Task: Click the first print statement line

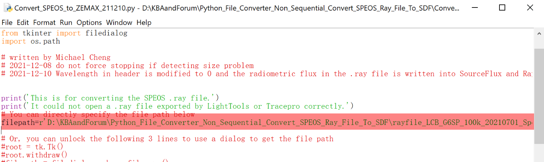Action: pyautogui.click(x=110, y=98)
